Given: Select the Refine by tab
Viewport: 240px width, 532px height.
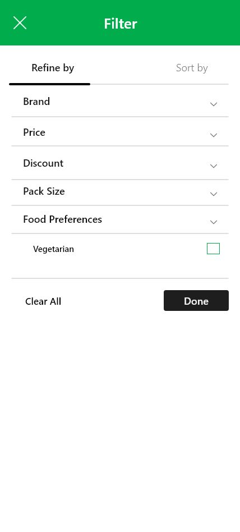Looking at the screenshot, I should [x=53, y=68].
